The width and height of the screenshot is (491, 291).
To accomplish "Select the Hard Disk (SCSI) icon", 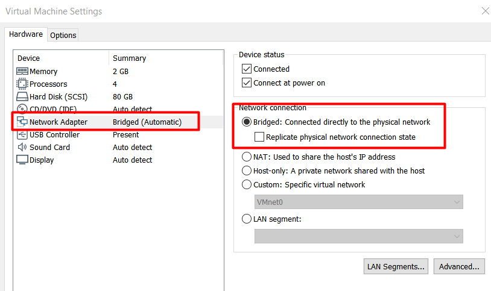I will point(22,96).
